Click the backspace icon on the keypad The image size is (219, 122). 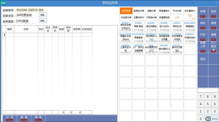pyautogui.click(x=208, y=119)
